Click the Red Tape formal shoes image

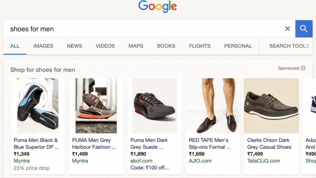[213, 106]
